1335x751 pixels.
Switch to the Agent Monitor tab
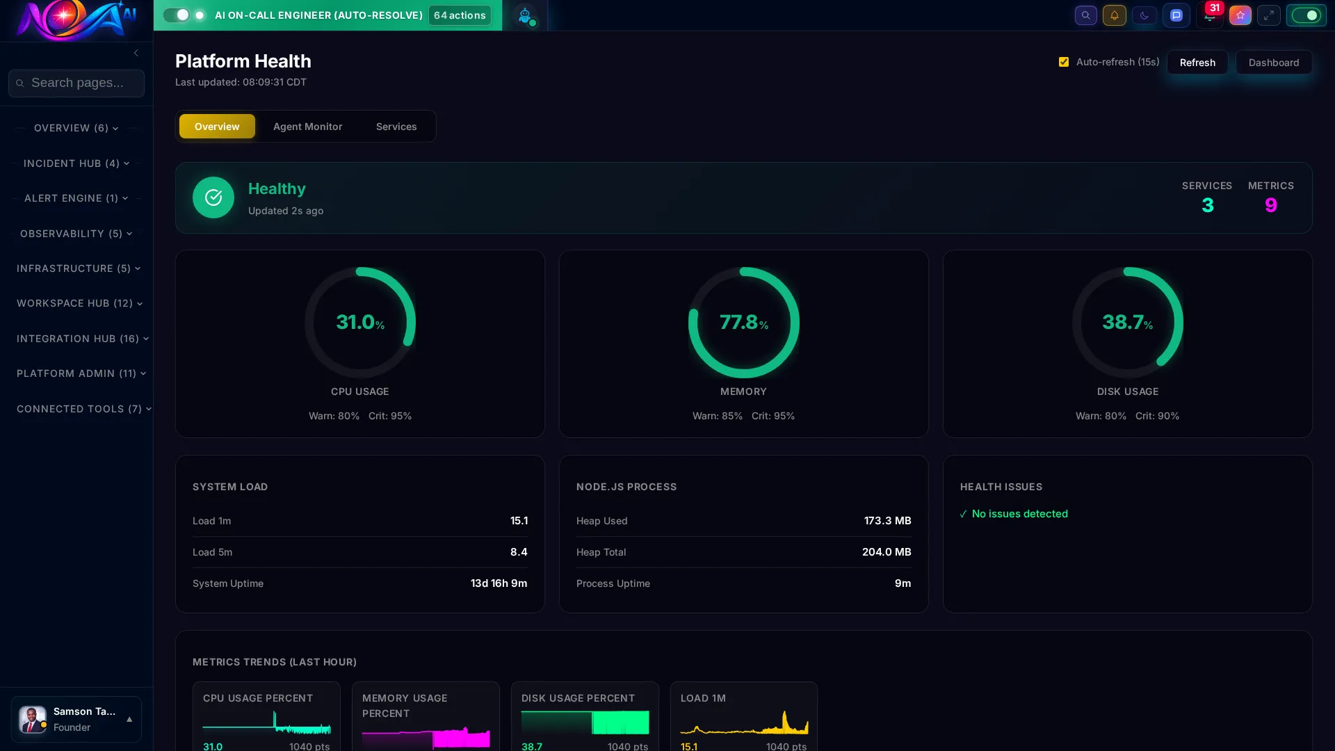click(307, 126)
